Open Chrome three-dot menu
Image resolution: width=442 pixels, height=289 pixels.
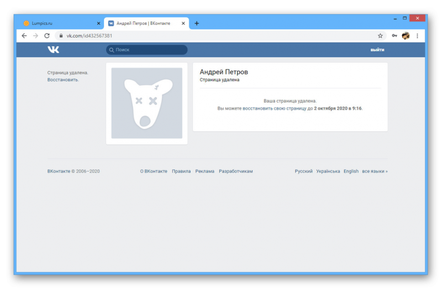(418, 36)
